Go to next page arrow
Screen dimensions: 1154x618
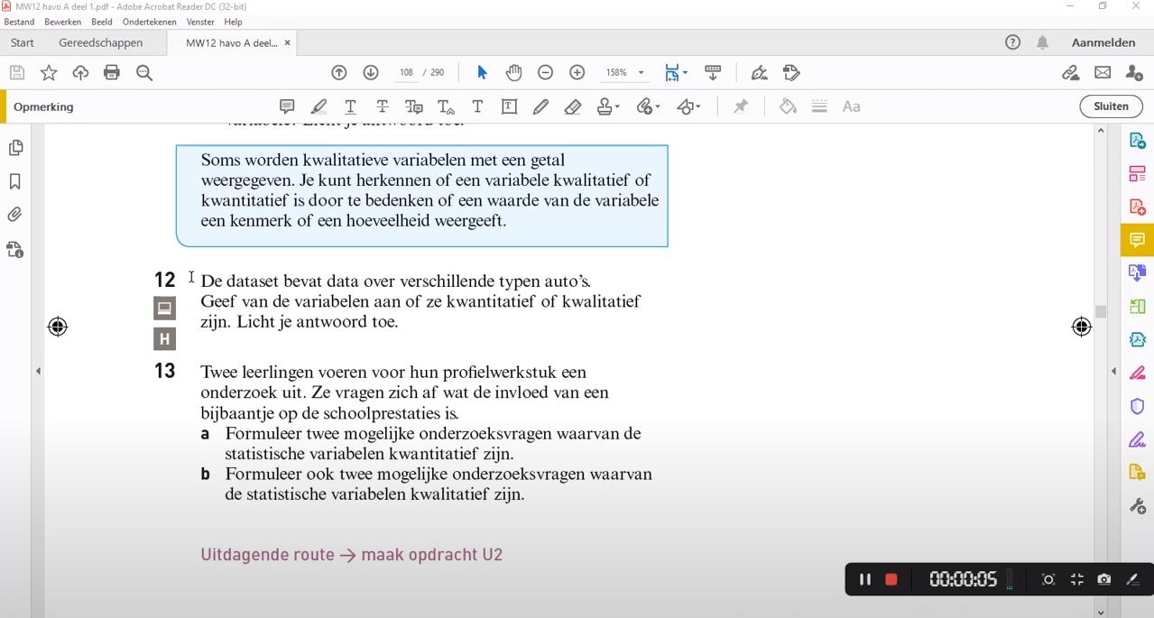pyautogui.click(x=371, y=73)
